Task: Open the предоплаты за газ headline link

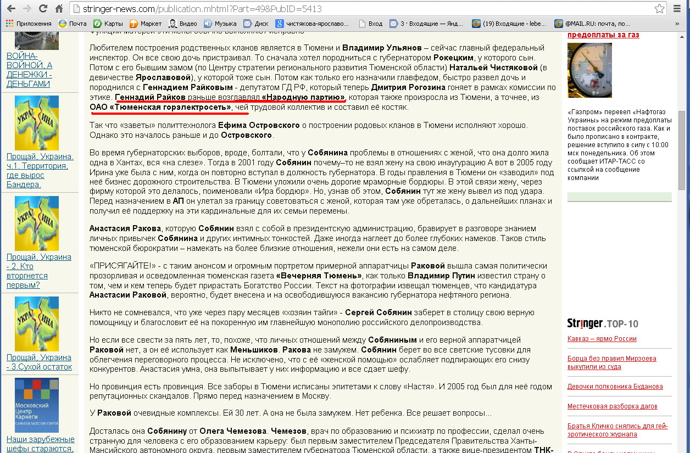Action: 603,35
